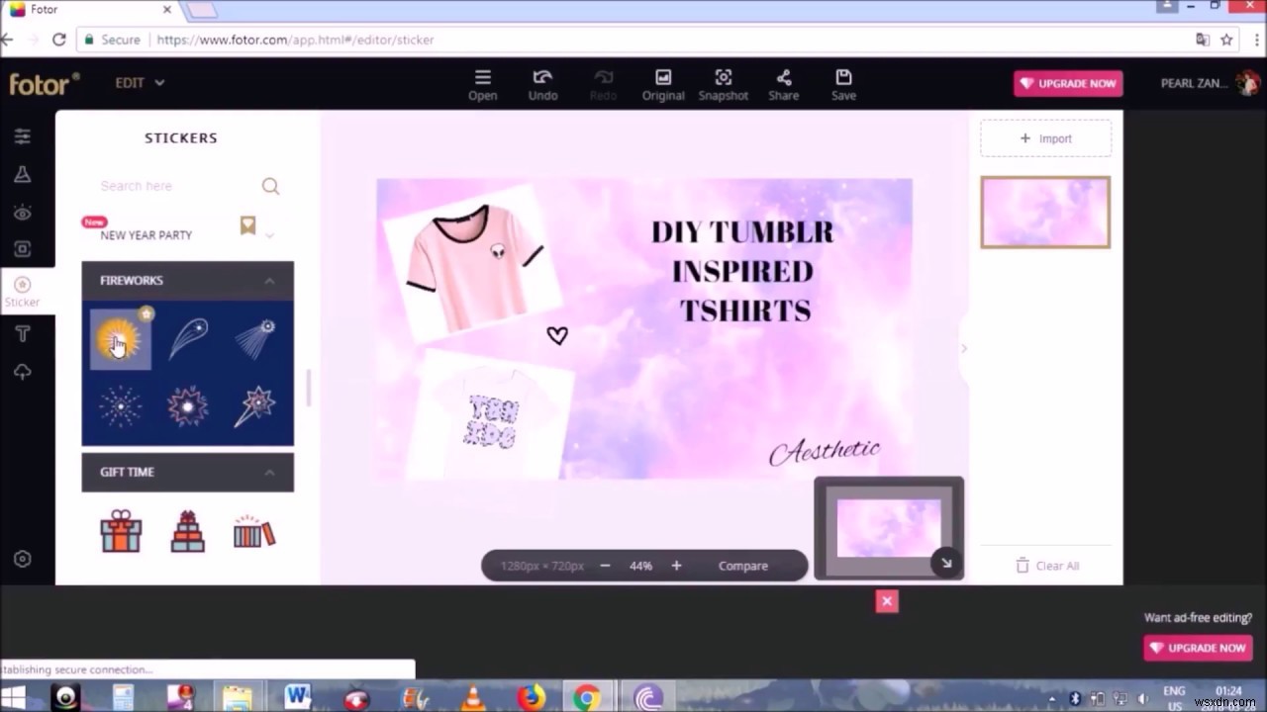Dismiss the ad with the red X
The image size is (1267, 712).
point(887,600)
